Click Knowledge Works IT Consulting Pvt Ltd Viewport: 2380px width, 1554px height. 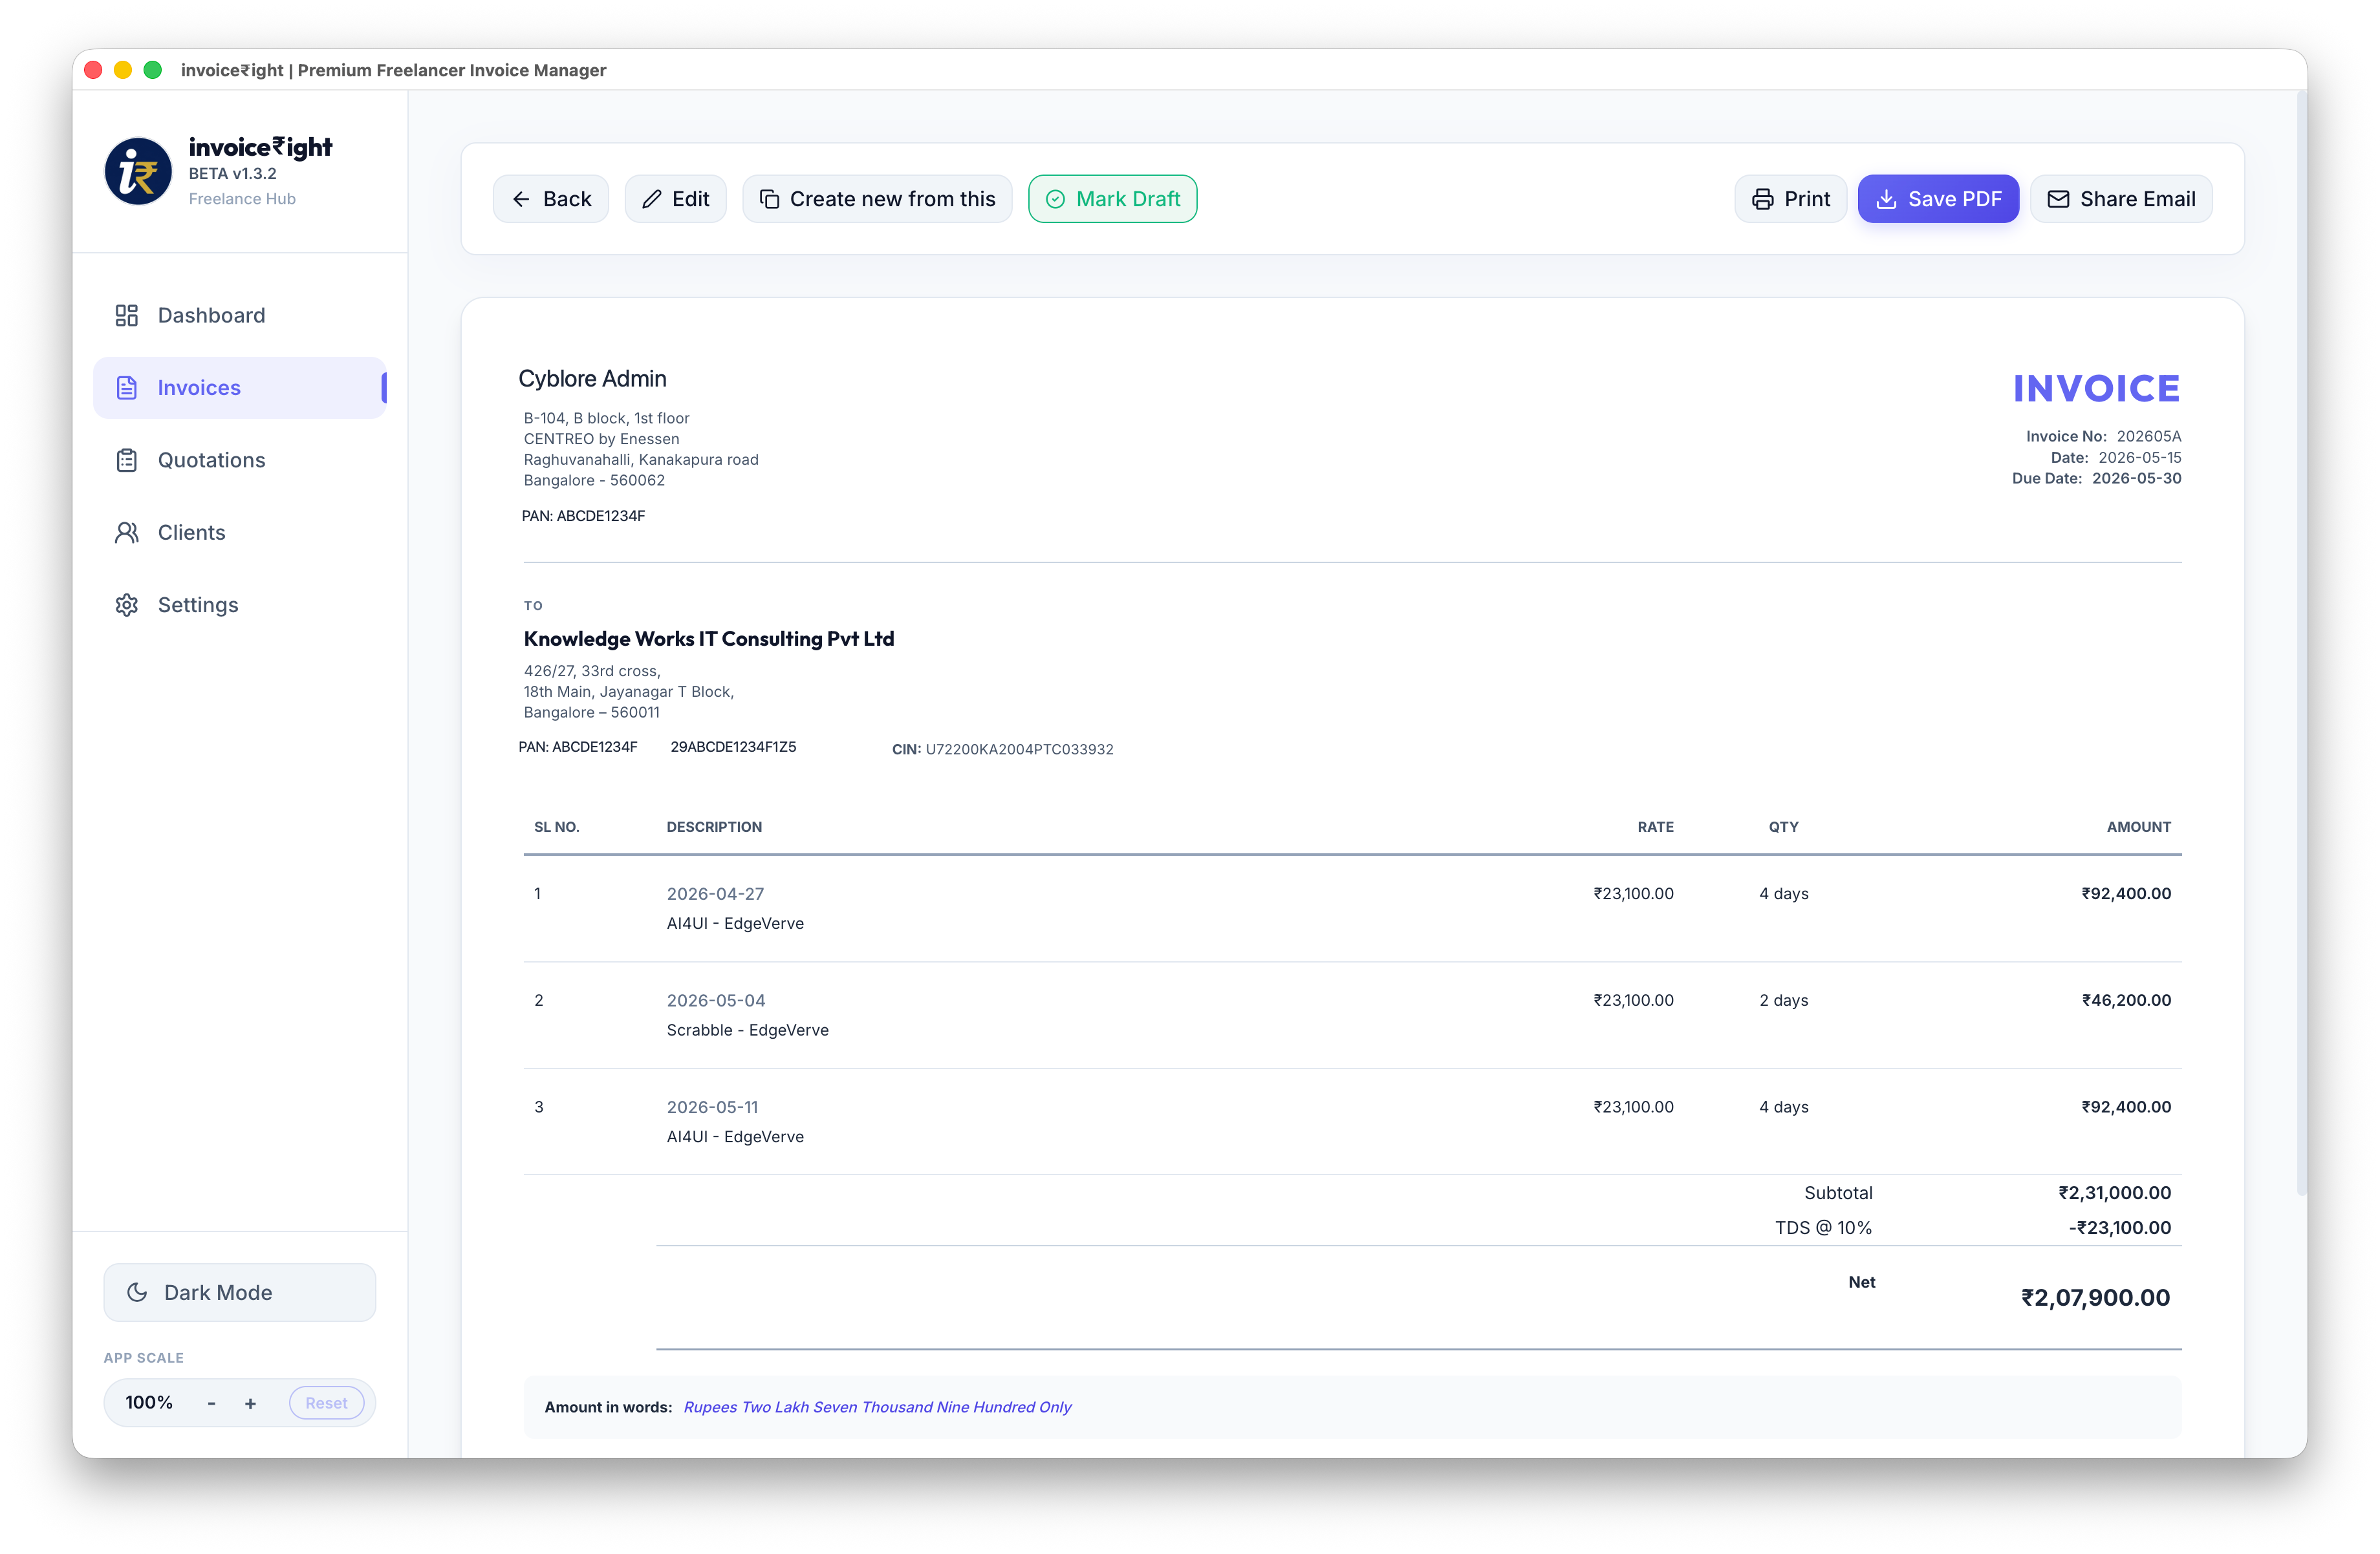pos(709,639)
